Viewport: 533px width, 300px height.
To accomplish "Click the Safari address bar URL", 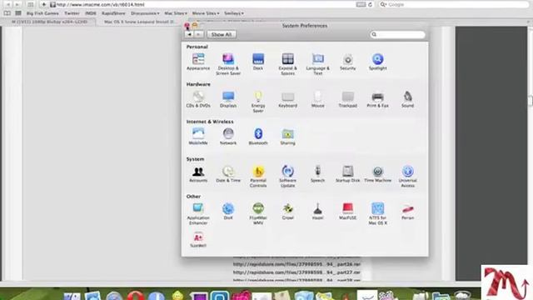I will click(100, 4).
